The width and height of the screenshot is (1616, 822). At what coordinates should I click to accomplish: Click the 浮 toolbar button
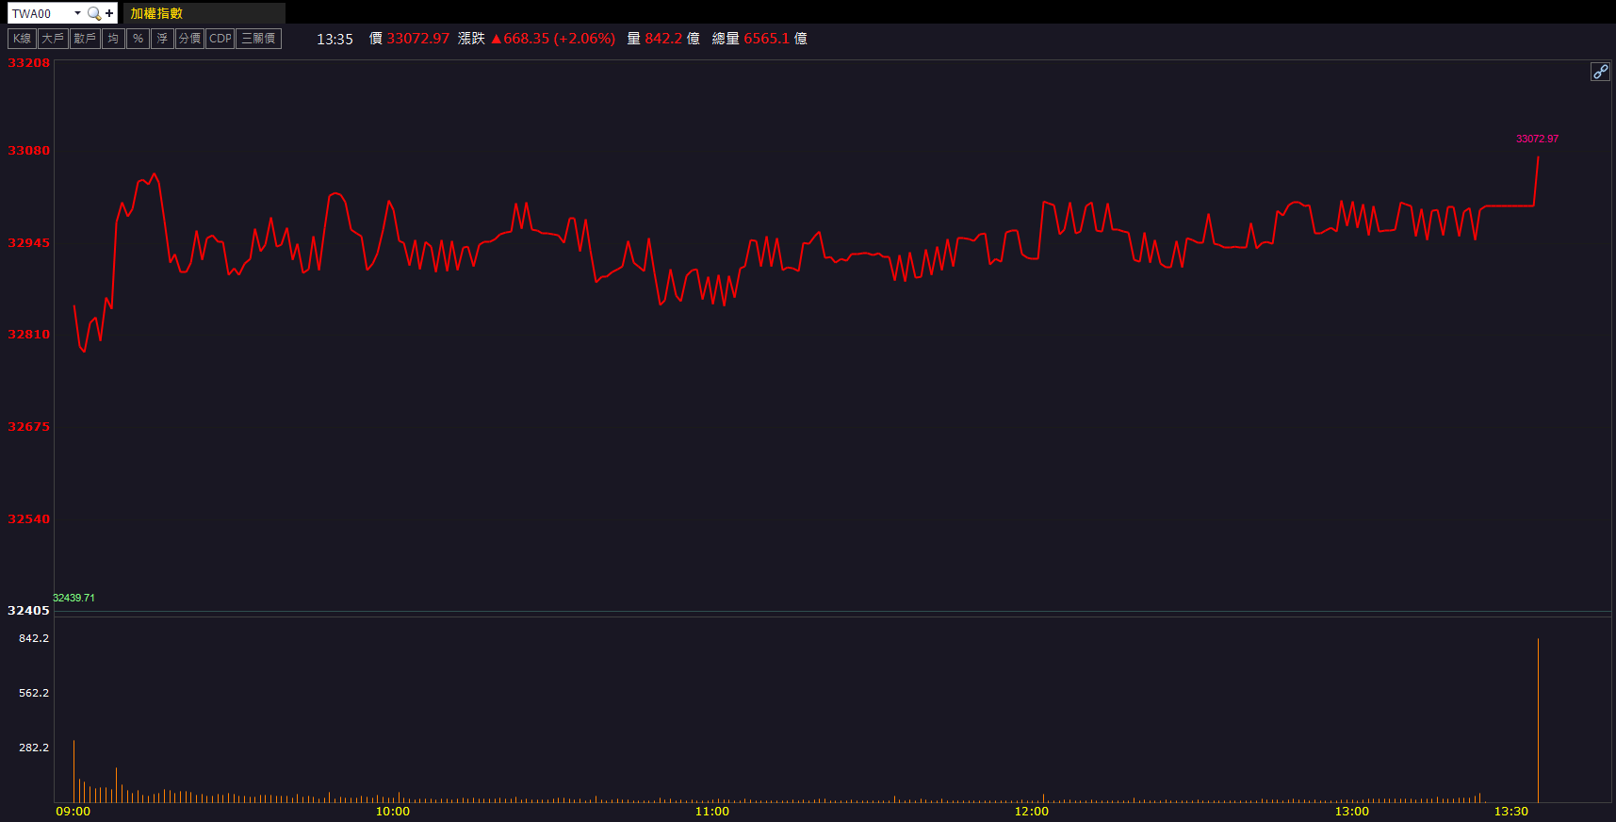click(x=162, y=39)
